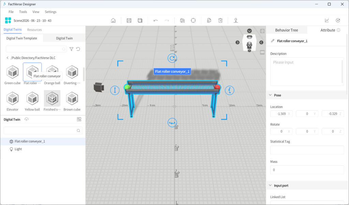This screenshot has height=205, width=349.
Task: Open the Tools menu
Action: point(23,12)
